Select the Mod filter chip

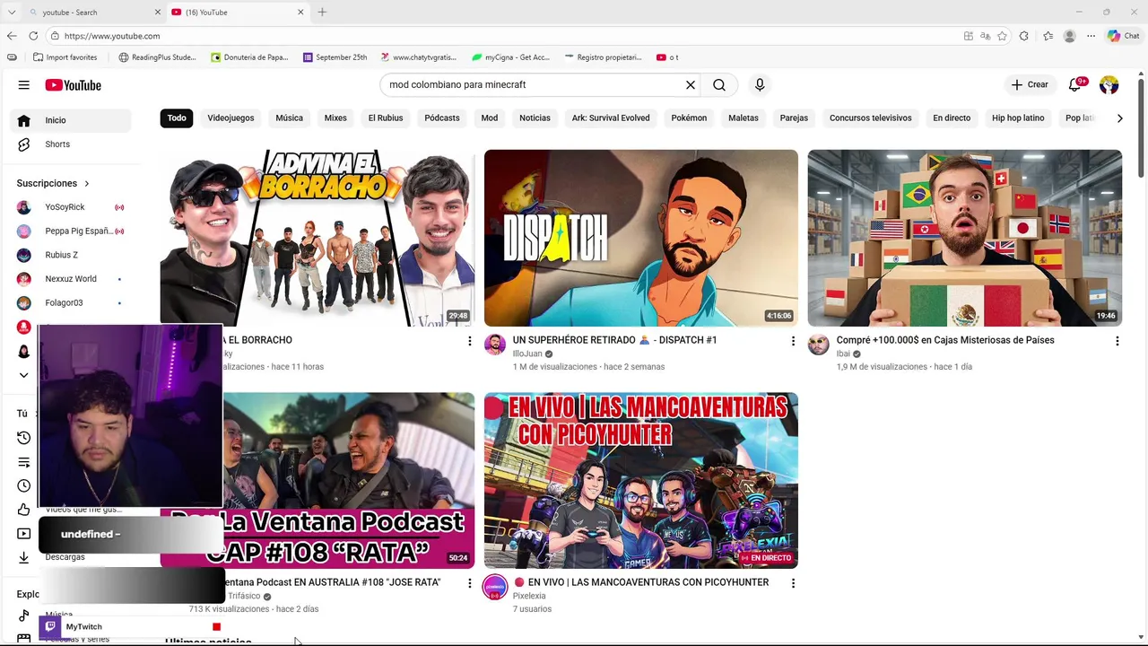[490, 118]
